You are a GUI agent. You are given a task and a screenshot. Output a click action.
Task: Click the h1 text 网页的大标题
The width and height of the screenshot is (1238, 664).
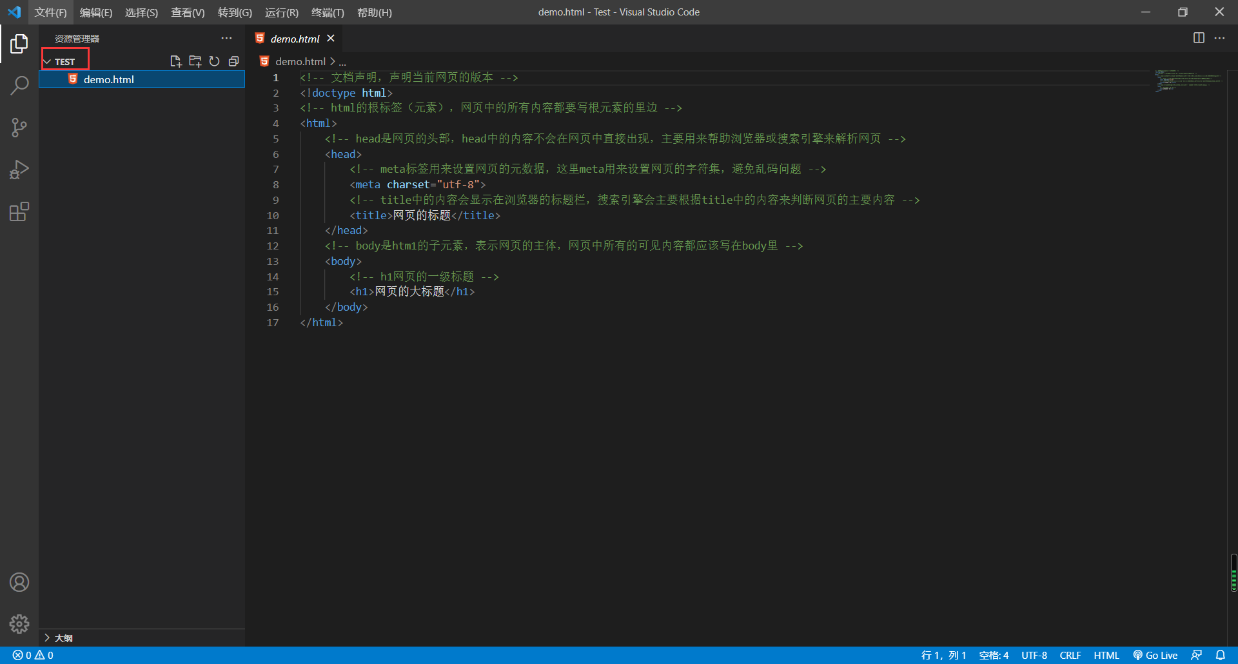coord(409,291)
